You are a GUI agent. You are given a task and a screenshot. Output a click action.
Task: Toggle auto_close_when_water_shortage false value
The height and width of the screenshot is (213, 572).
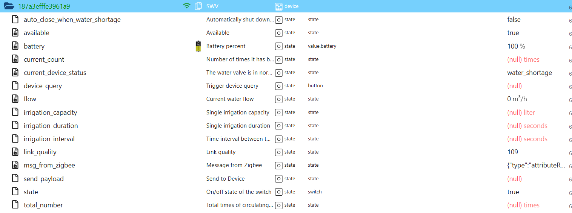pyautogui.click(x=514, y=20)
